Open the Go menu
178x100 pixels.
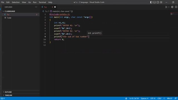click(x=29, y=2)
